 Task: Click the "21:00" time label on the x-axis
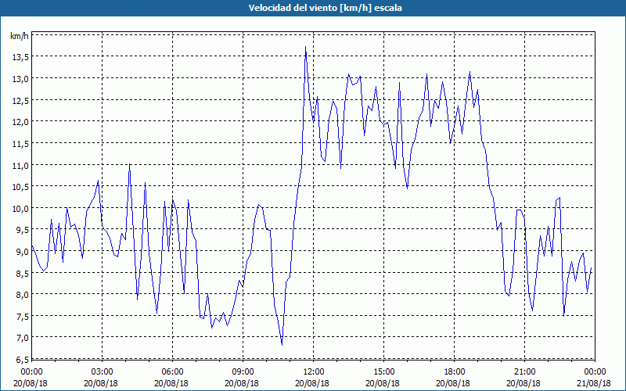click(524, 372)
